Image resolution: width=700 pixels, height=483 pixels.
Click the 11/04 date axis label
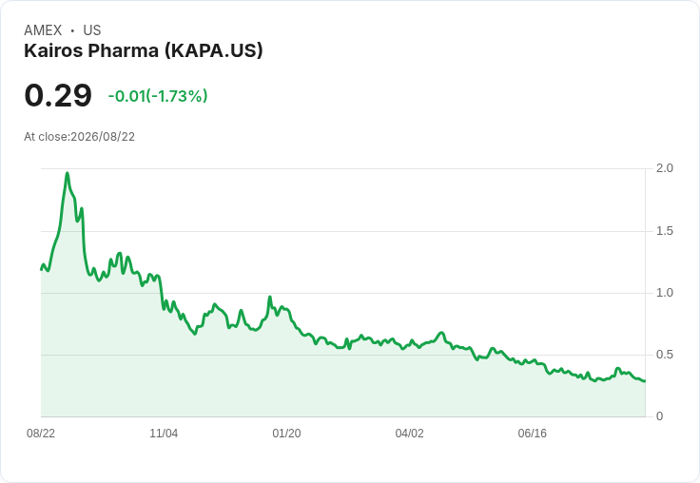click(164, 434)
